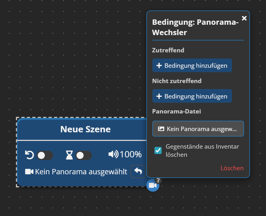
Task: Click the question mark badge on the camera node
Action: coord(159,180)
